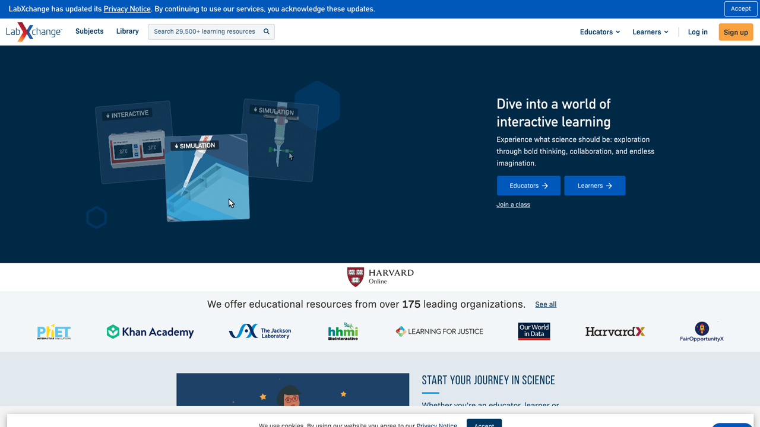Click the HarvardX logo
The height and width of the screenshot is (427, 760).
[615, 332]
